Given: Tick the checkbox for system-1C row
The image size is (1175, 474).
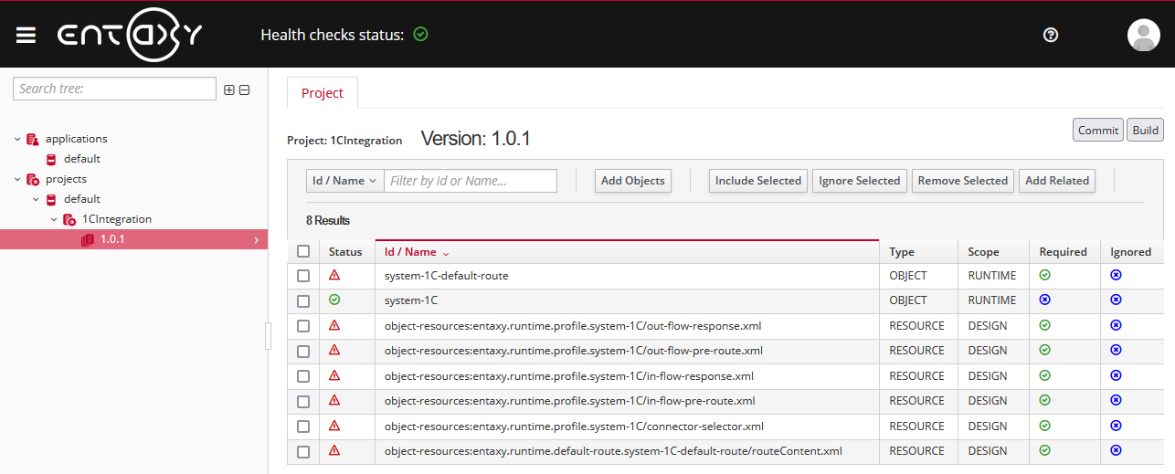Looking at the screenshot, I should point(303,300).
